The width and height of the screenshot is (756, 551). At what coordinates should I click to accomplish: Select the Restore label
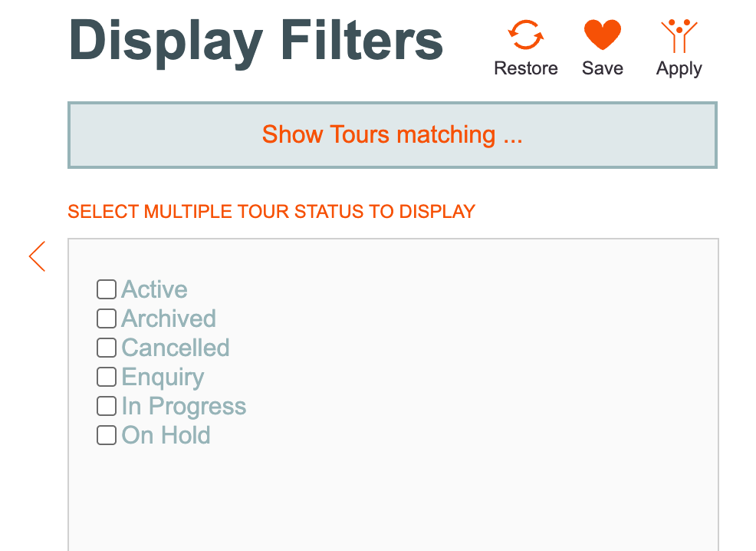coord(525,68)
